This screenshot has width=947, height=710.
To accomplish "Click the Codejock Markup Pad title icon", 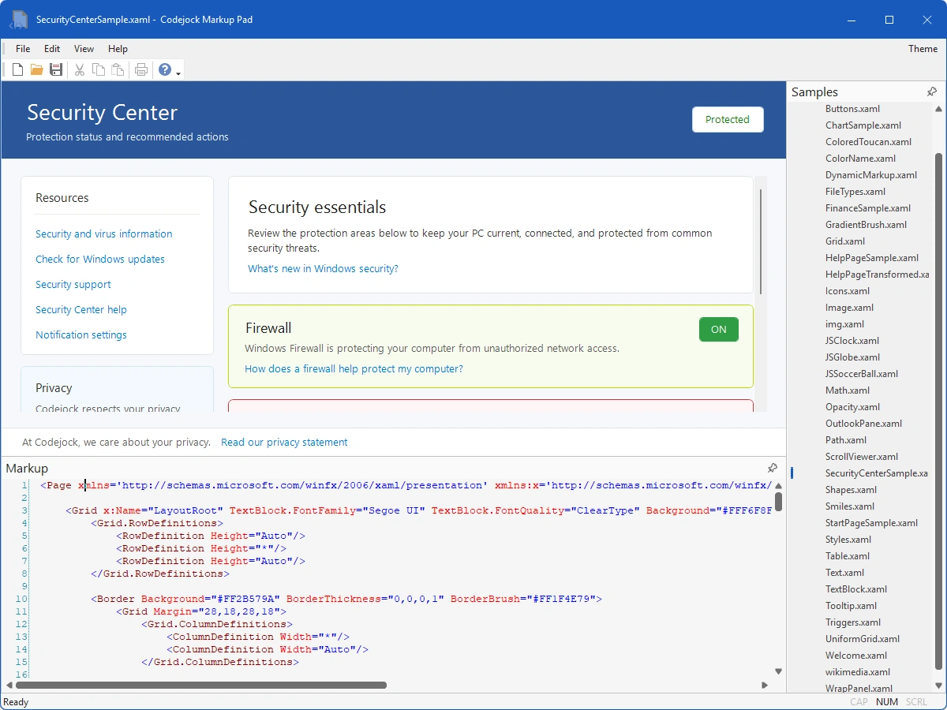I will pos(19,20).
